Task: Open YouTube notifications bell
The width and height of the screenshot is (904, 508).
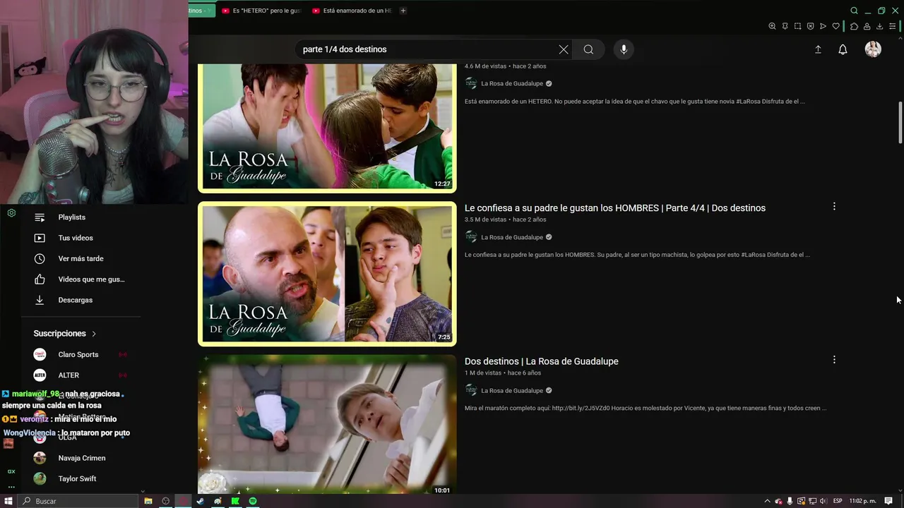Action: coord(843,49)
